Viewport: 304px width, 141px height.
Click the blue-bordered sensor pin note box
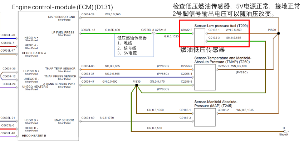coord(134,46)
